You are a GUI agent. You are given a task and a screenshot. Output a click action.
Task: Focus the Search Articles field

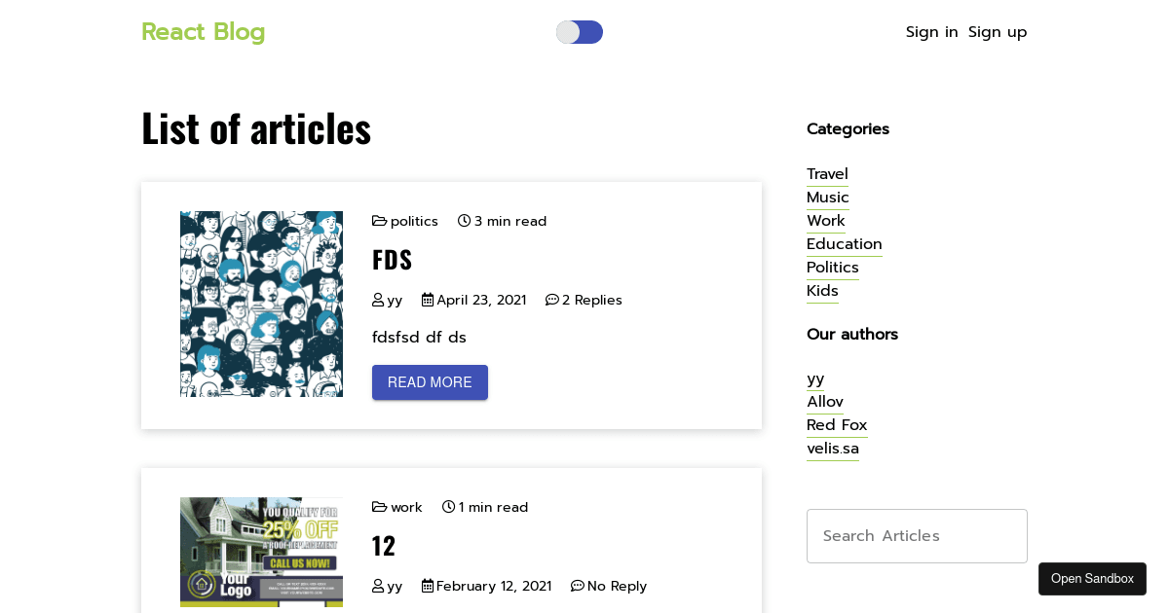point(917,536)
